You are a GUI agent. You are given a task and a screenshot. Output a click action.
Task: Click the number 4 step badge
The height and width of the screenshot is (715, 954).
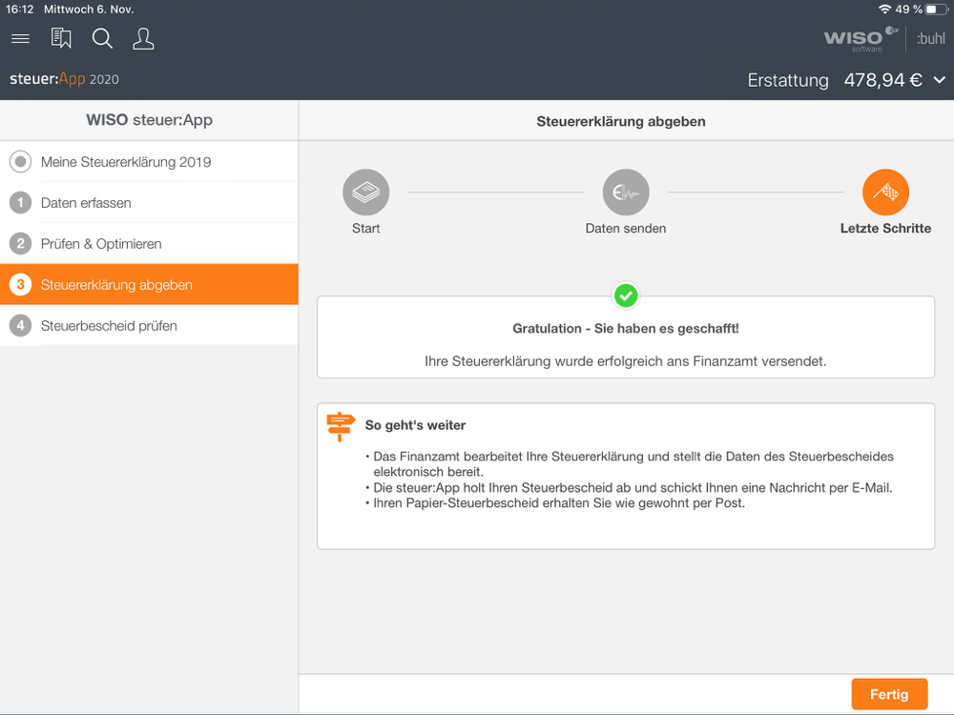coord(21,325)
